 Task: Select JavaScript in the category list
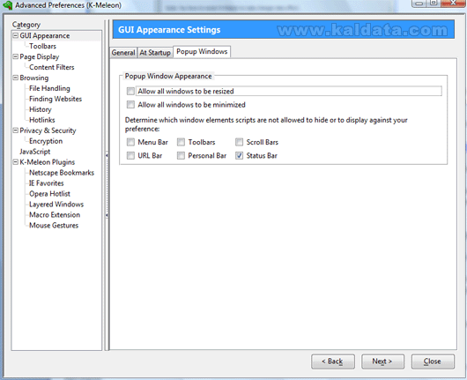coord(35,152)
